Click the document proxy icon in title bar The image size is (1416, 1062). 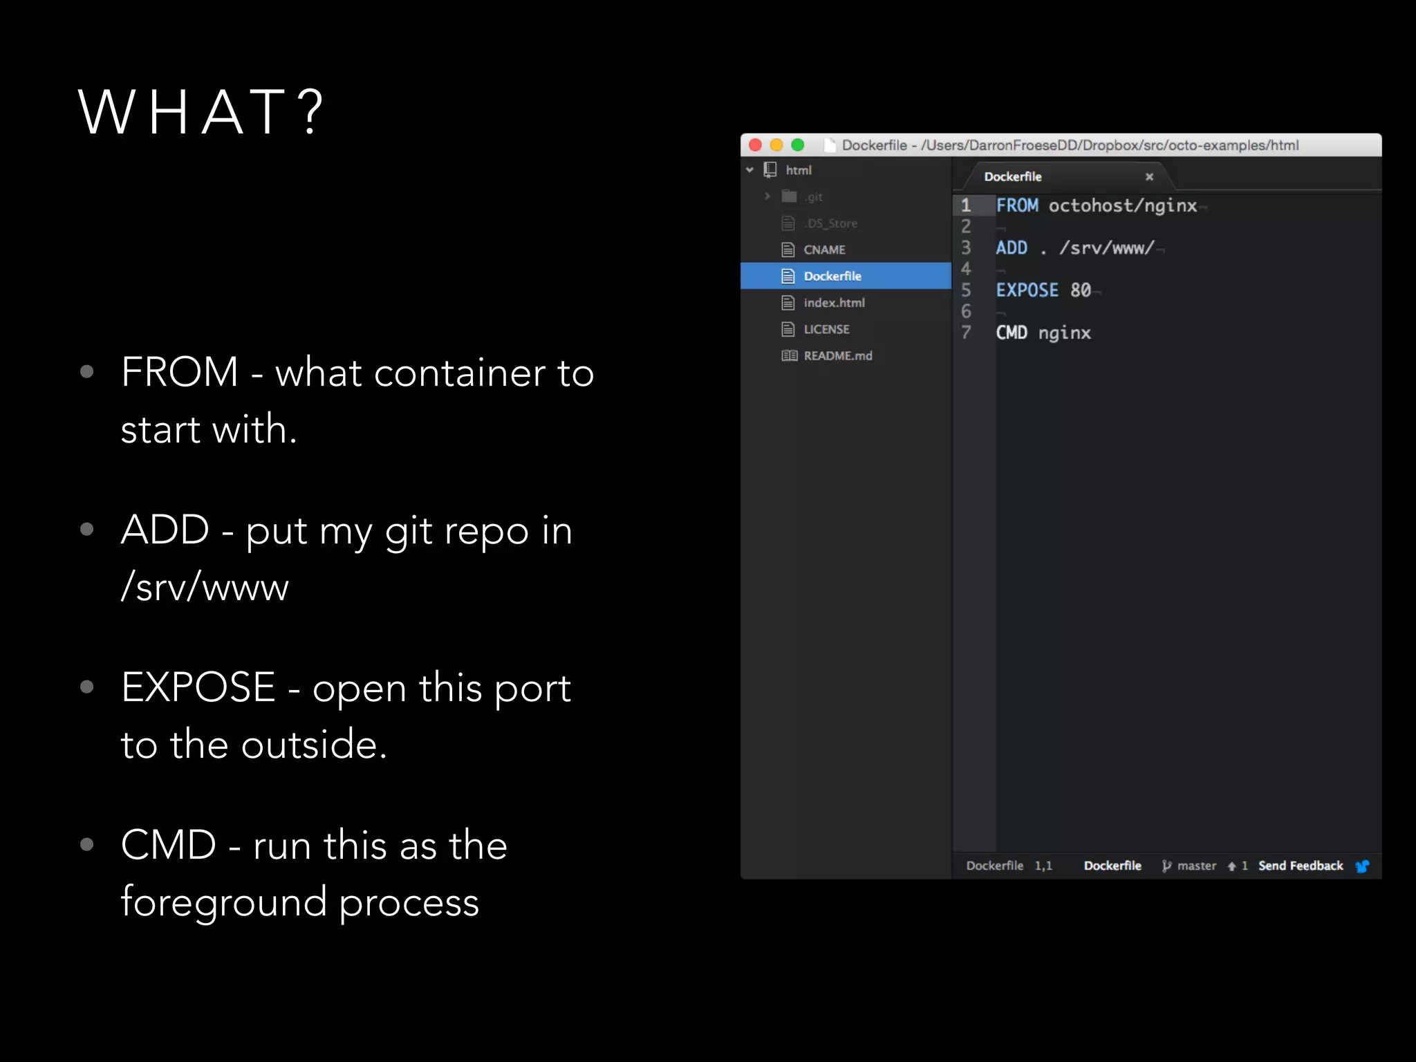tap(830, 145)
